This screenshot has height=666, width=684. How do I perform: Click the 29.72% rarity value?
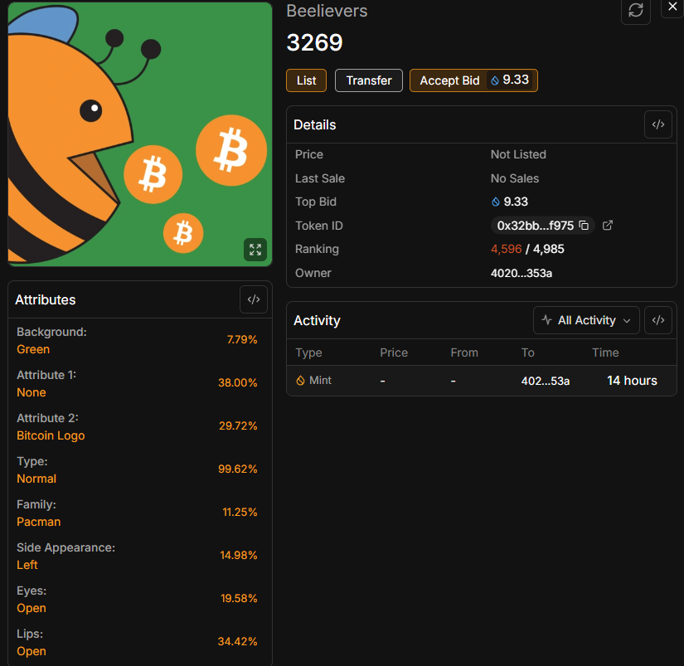click(x=238, y=426)
